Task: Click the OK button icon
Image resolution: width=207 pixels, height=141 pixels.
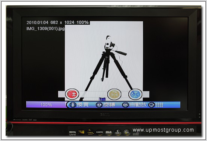Action: click(125, 105)
